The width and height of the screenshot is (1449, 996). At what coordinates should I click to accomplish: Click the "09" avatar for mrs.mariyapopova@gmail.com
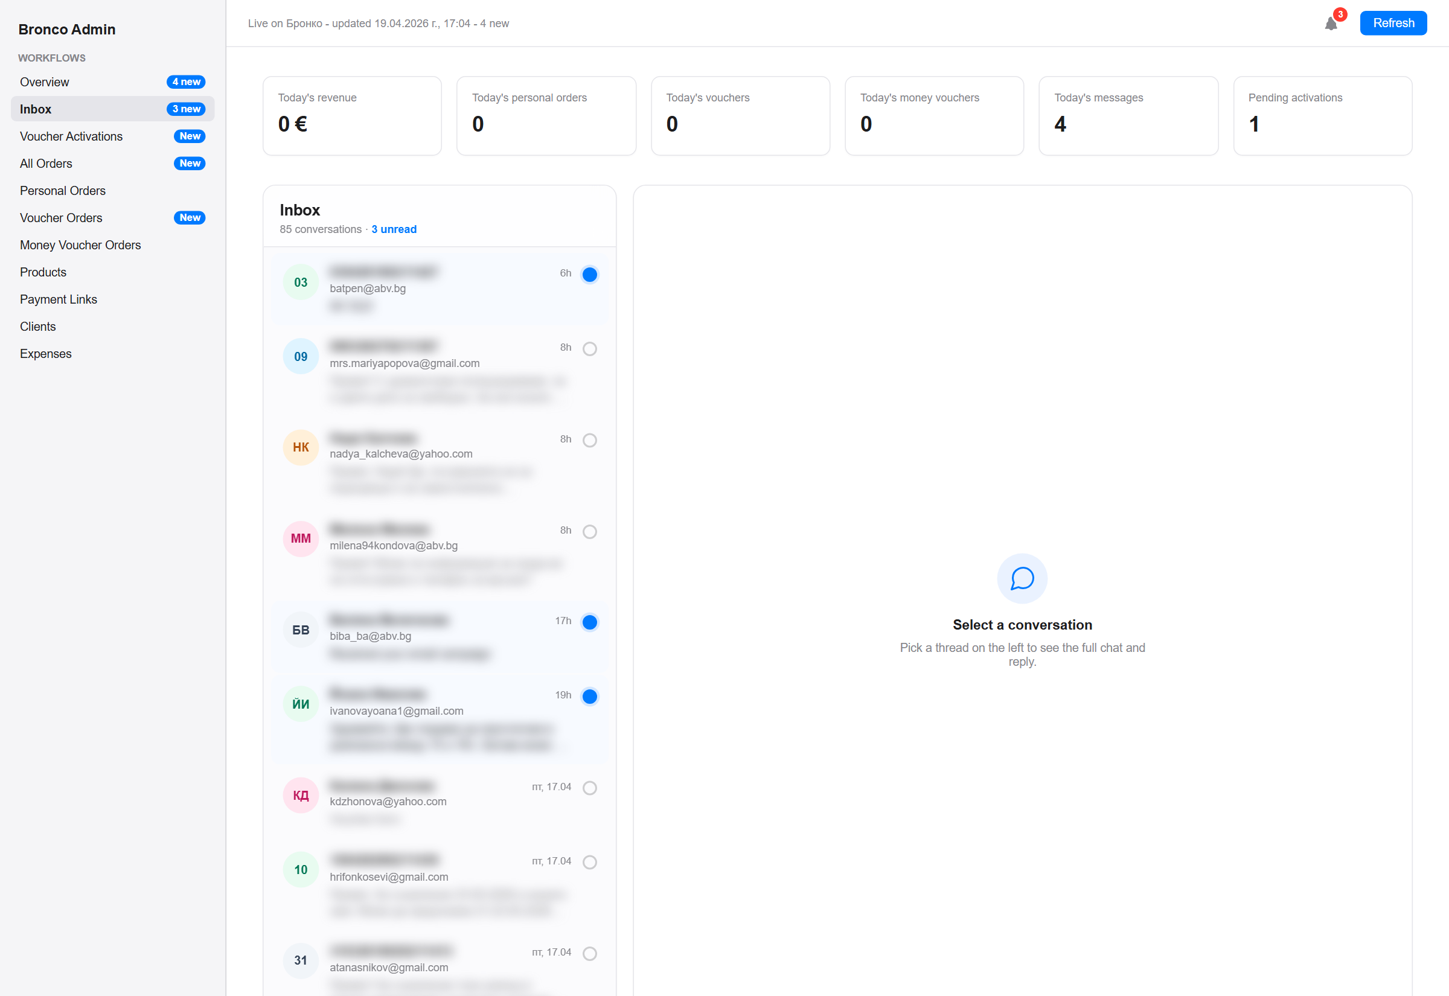point(300,356)
